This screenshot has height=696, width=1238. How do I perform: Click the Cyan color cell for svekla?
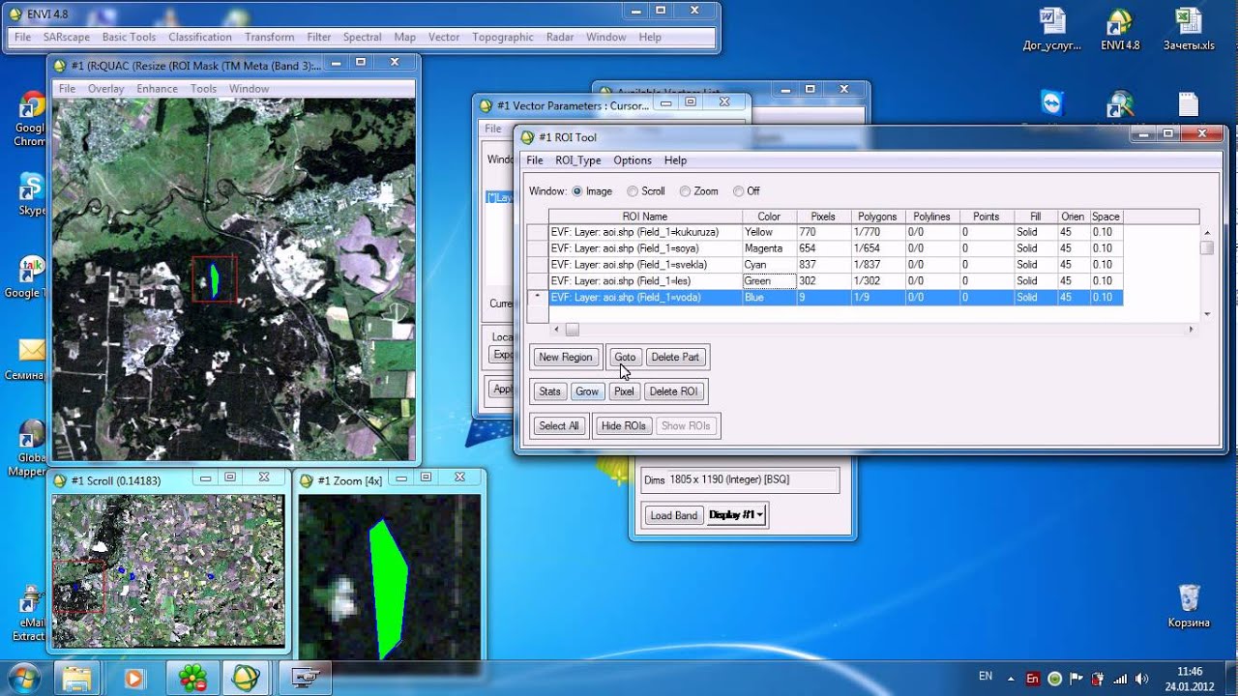769,265
